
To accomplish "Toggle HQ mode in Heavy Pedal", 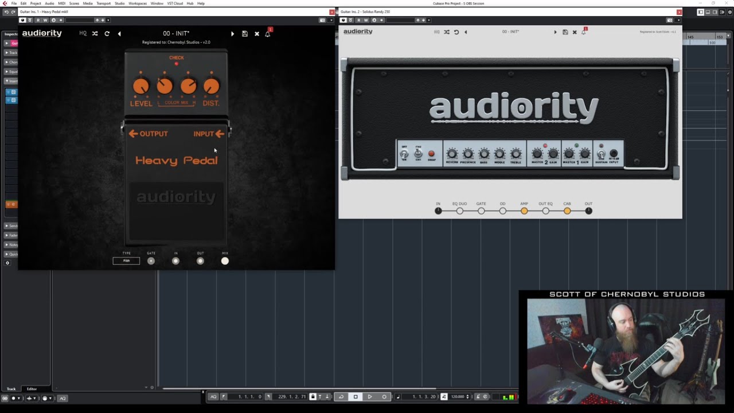I will [x=83, y=34].
